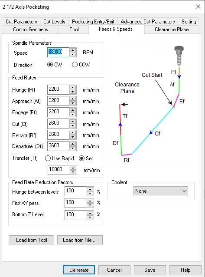Increase First XY pass percentage
The image size is (205, 277).
pos(90,201)
